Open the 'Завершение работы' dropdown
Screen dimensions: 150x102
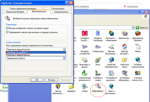pos(36,58)
